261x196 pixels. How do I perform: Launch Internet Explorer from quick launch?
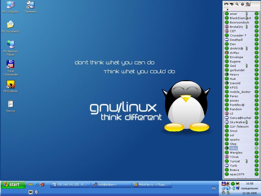(36, 185)
